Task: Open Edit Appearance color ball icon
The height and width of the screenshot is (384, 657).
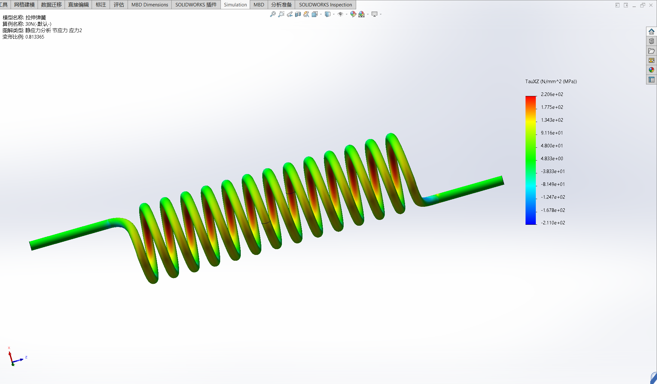Action: [353, 14]
